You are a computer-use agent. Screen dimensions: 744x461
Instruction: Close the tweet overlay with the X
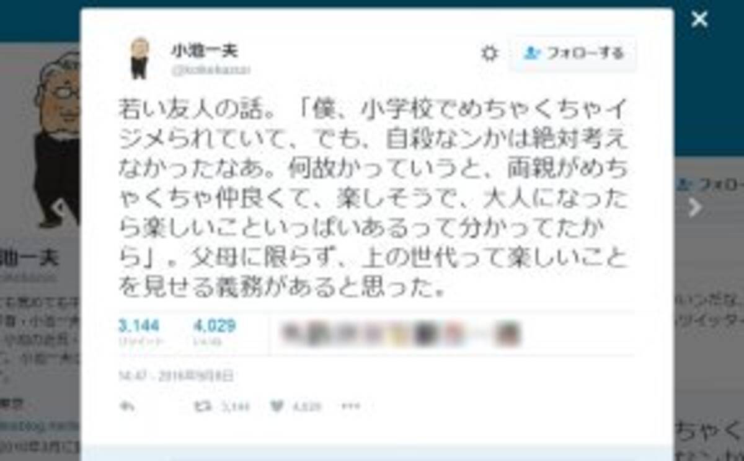pyautogui.click(x=700, y=19)
